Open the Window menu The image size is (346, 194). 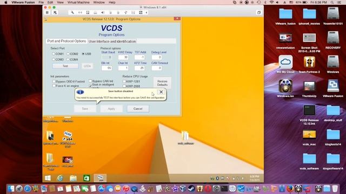point(99,2)
